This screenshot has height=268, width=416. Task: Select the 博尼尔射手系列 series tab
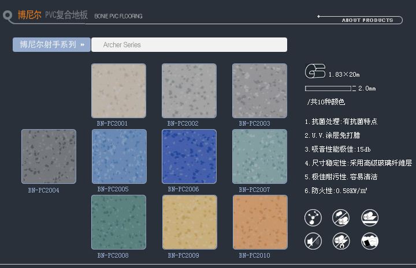click(x=51, y=44)
